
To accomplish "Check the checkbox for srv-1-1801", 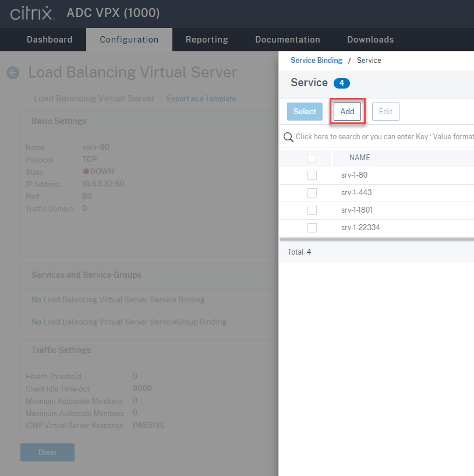I will (x=312, y=210).
